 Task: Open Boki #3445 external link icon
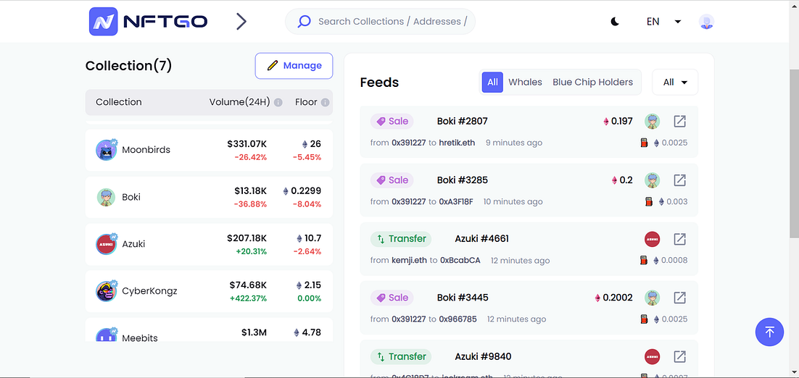680,298
